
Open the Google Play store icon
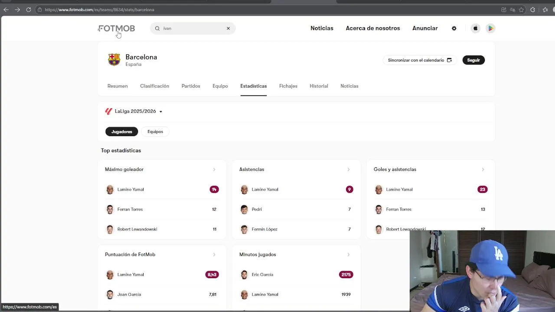[x=490, y=28]
